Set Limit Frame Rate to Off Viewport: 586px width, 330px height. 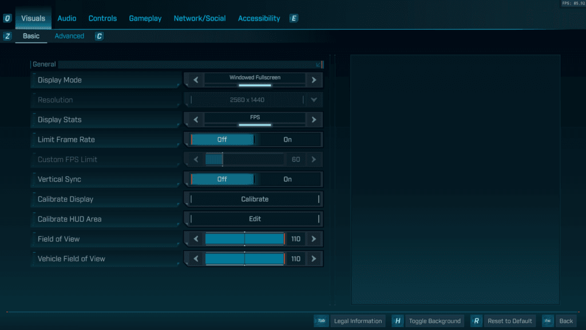pos(223,139)
